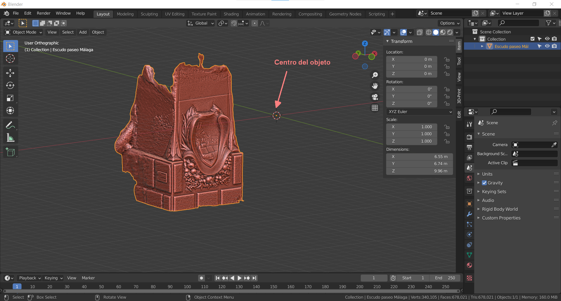Open Material properties tab
This screenshot has height=301, width=561.
(470, 265)
